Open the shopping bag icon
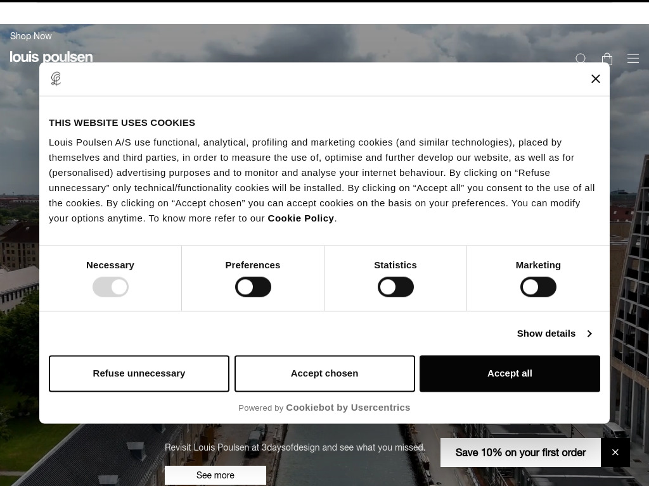Screen dimensions: 649x486 point(607,59)
